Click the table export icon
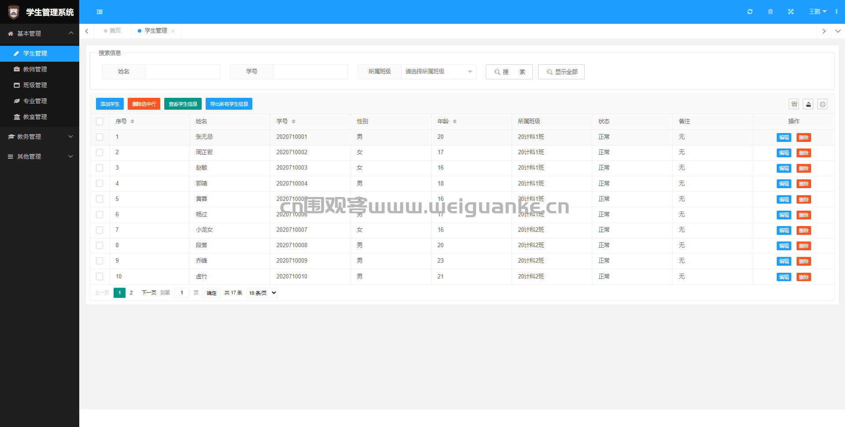The image size is (845, 427). tap(808, 104)
